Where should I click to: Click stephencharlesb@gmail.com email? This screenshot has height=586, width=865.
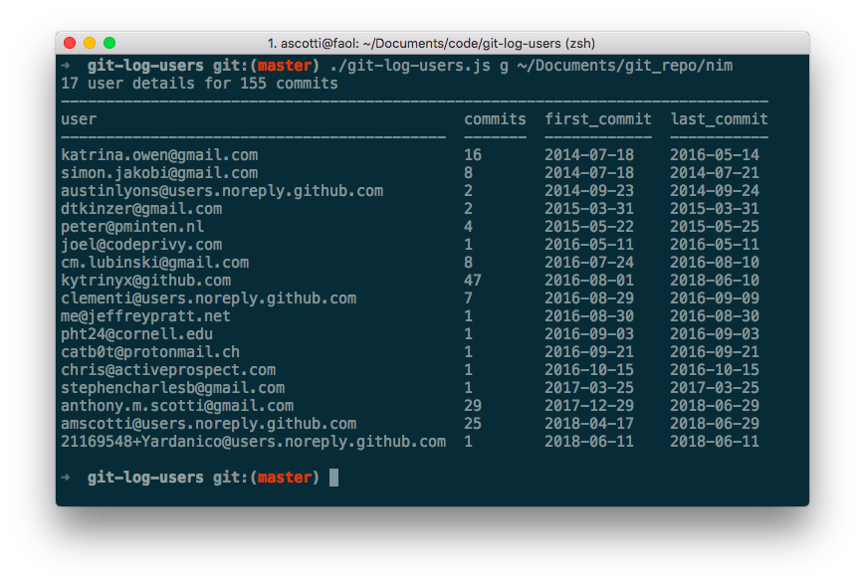tap(172, 388)
